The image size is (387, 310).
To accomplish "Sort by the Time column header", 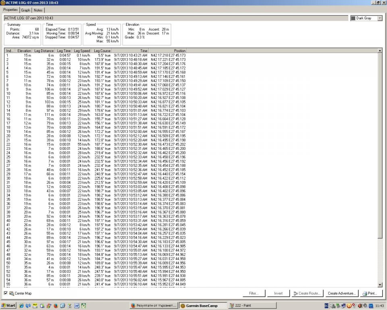I will tap(130, 51).
